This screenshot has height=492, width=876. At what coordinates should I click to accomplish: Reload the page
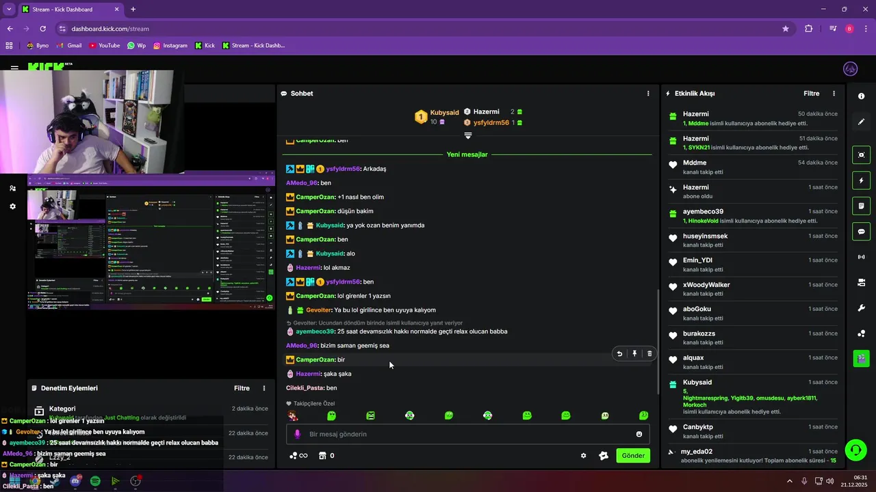tap(42, 29)
